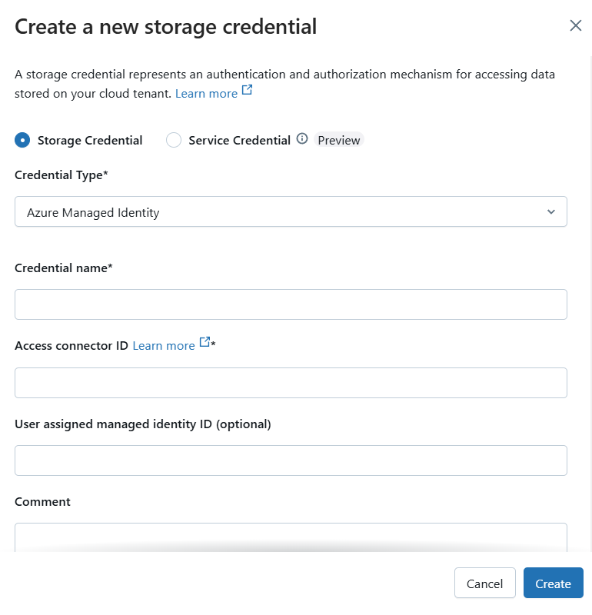The height and width of the screenshot is (615, 592).
Task: Click the User assigned managed identity ID field
Action: [291, 460]
